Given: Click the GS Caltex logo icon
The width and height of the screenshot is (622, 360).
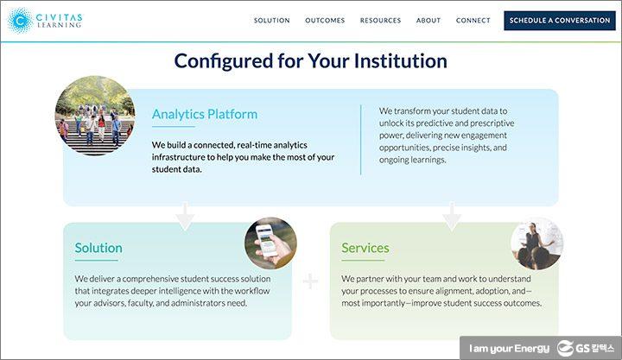Looking at the screenshot, I should (x=566, y=348).
